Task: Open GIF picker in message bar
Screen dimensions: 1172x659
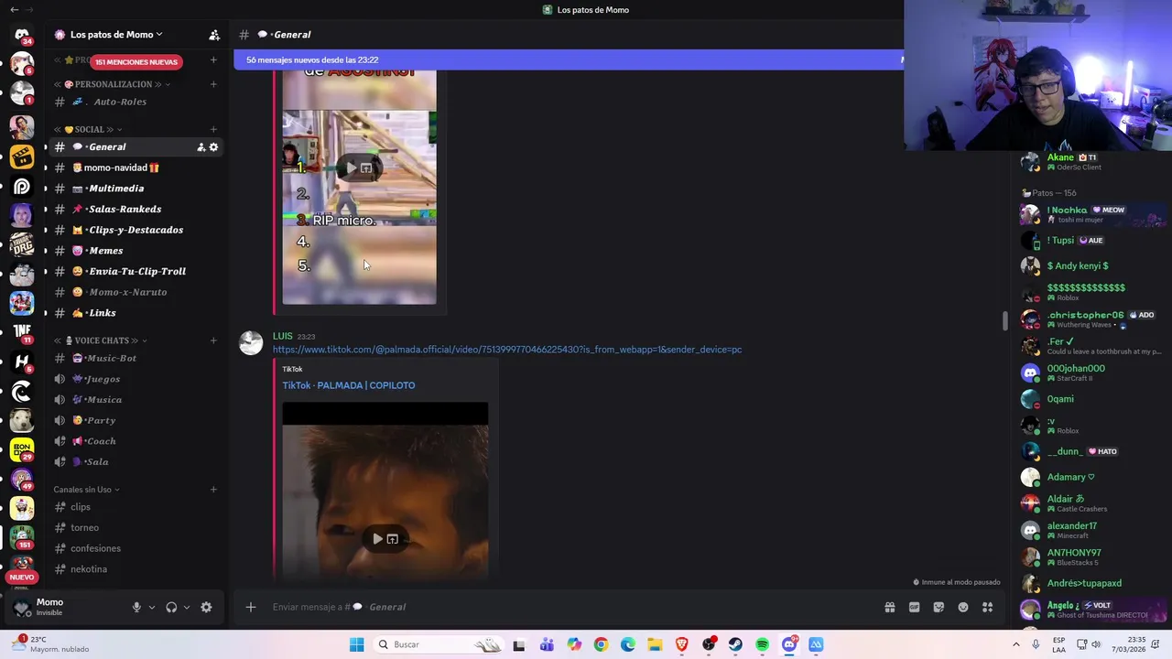Action: (x=914, y=607)
